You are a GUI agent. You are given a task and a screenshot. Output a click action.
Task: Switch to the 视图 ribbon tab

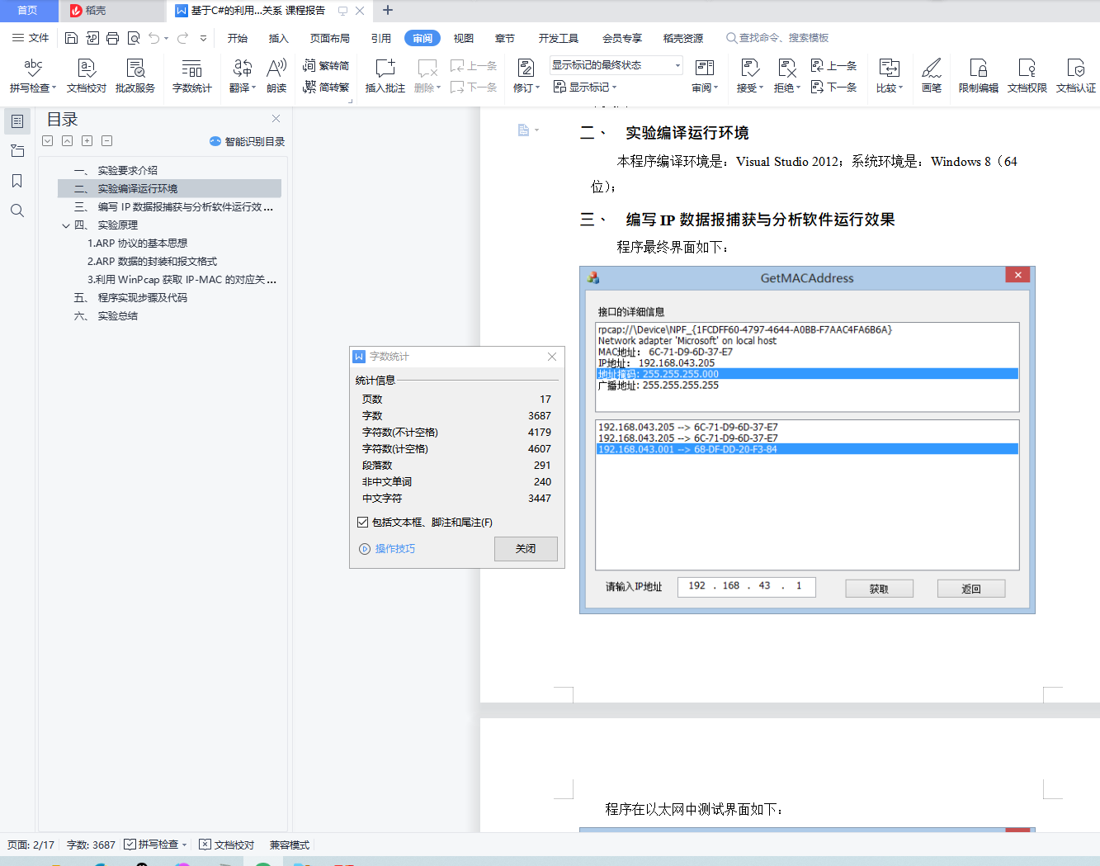click(464, 38)
